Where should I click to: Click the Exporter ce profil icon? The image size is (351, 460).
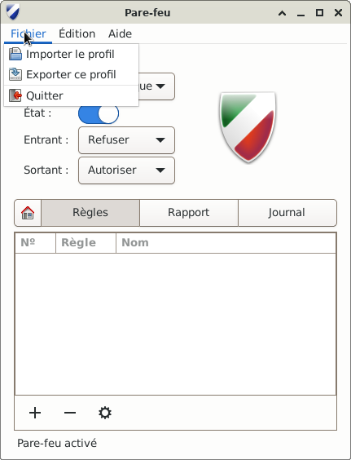[x=15, y=74]
